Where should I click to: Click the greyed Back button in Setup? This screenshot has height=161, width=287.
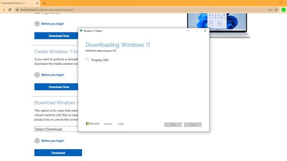tap(173, 124)
